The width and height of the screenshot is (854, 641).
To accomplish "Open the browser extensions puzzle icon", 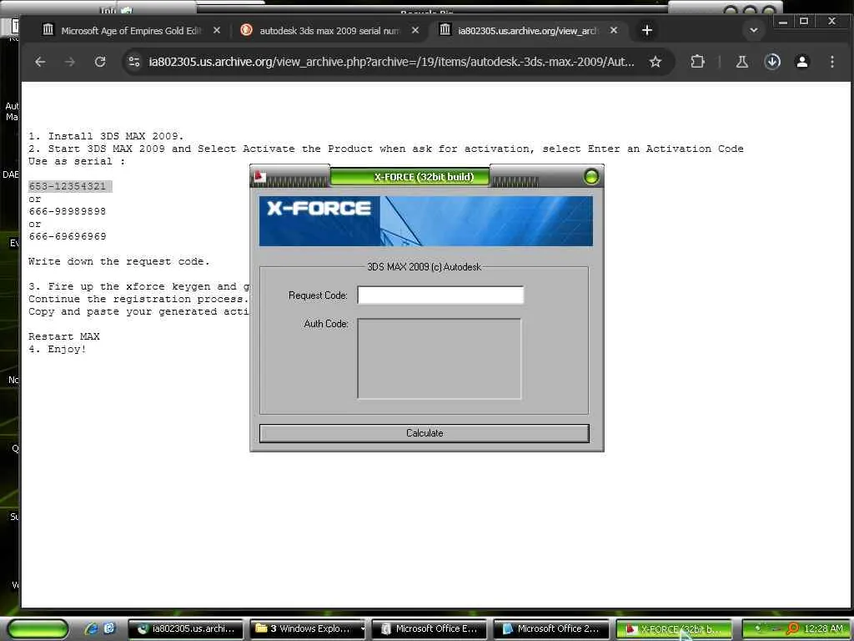I will coord(697,62).
